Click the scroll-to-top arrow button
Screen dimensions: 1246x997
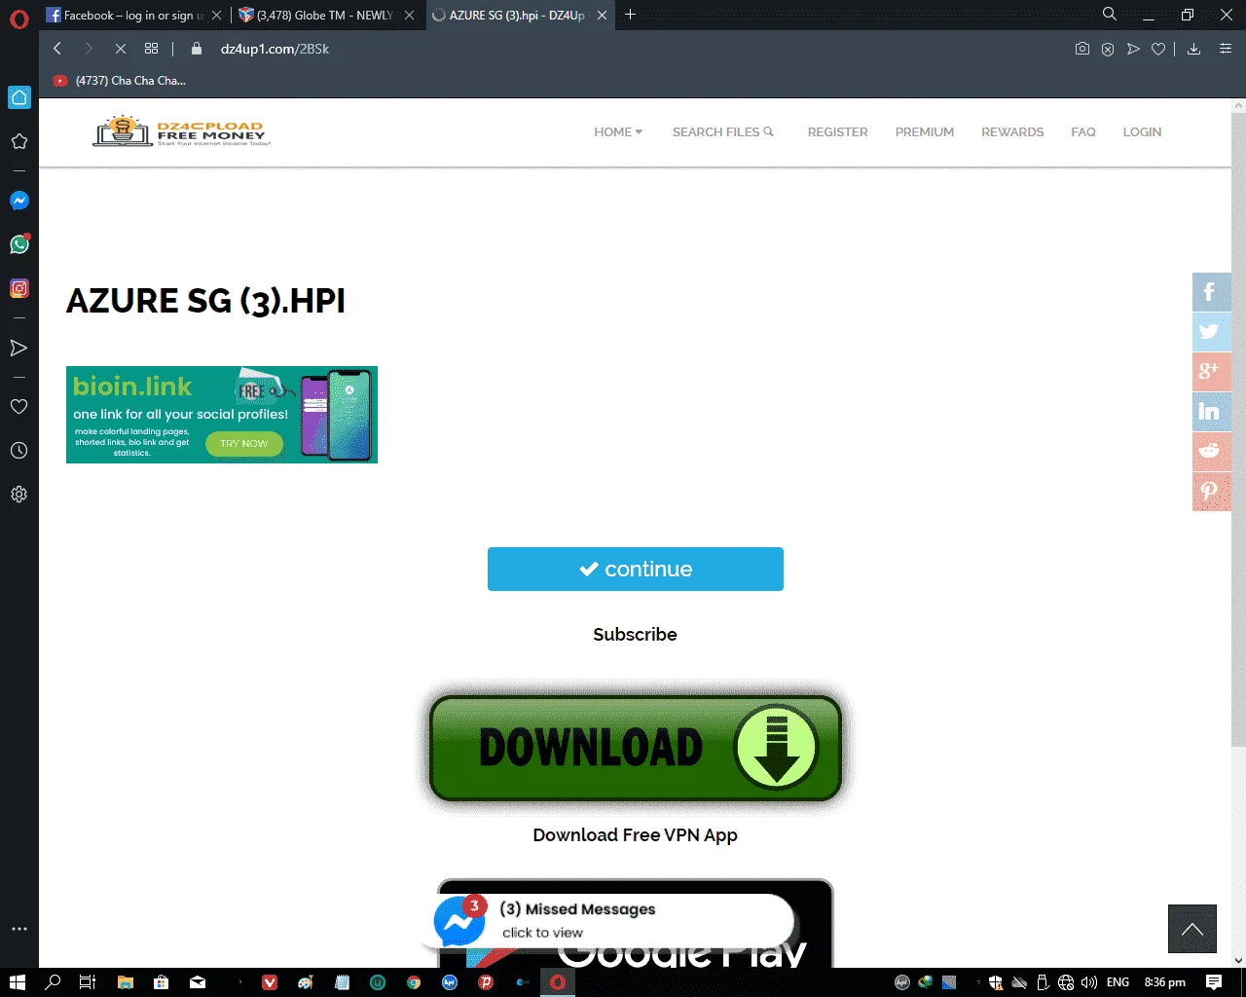1192,929
